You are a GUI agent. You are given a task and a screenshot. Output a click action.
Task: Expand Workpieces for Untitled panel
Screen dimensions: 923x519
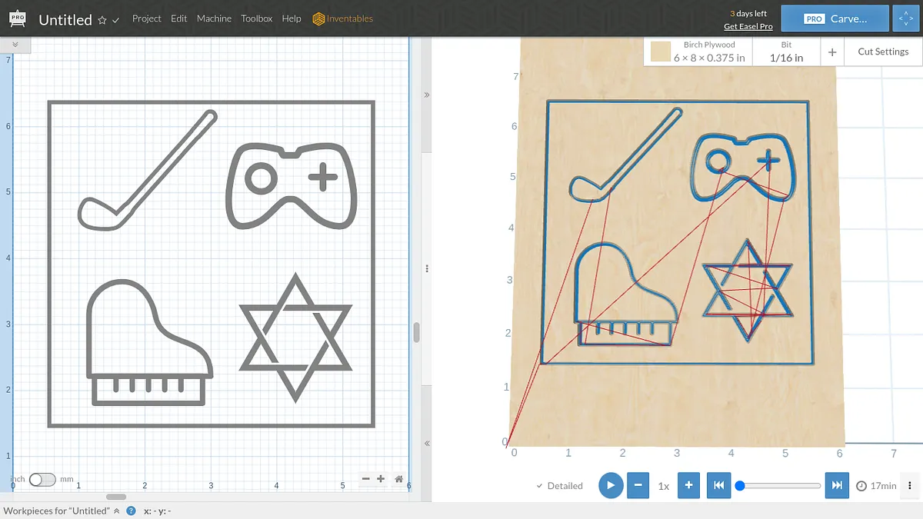[x=117, y=511]
